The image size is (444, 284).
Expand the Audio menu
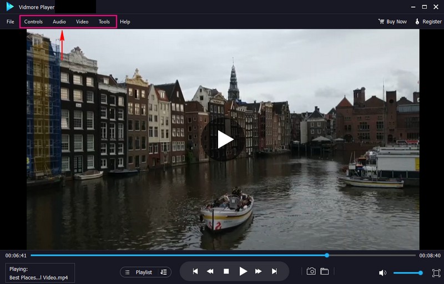coord(59,22)
